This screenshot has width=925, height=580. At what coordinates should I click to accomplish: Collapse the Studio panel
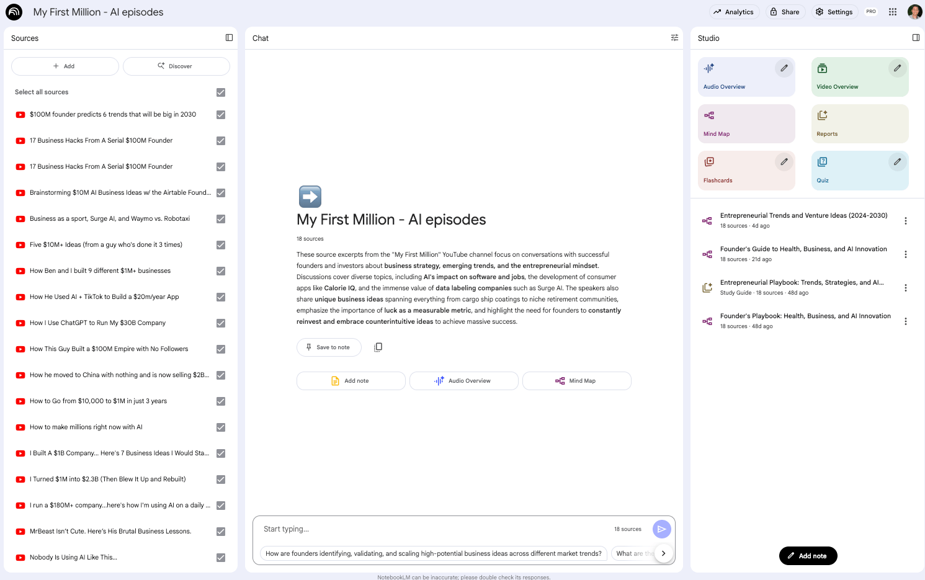pos(916,38)
